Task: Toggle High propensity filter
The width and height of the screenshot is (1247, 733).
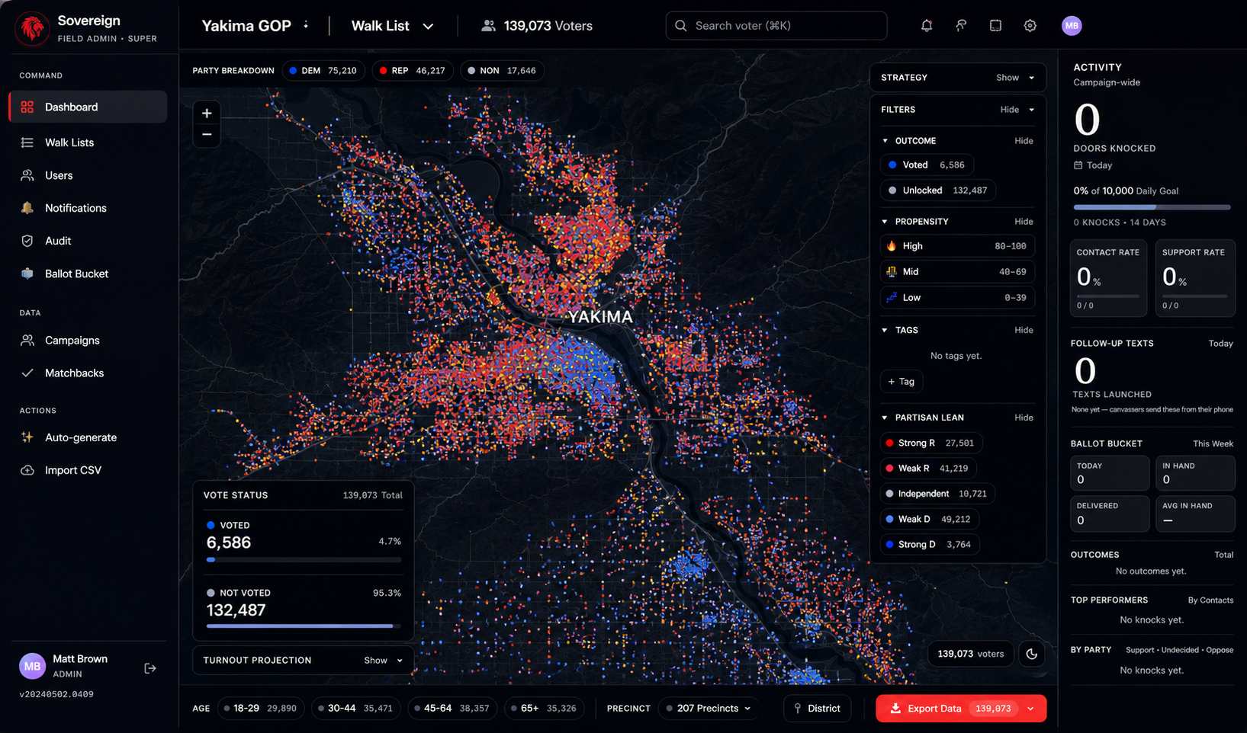Action: pyautogui.click(x=957, y=246)
